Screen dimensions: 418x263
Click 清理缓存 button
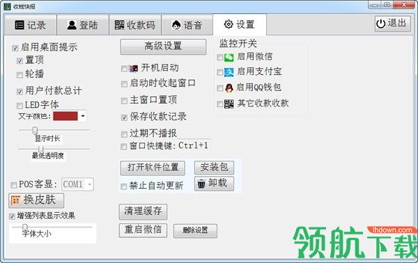pyautogui.click(x=143, y=212)
